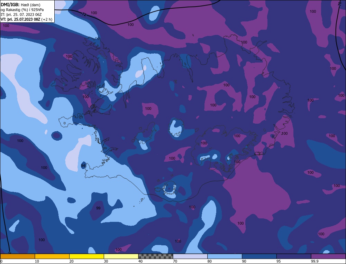The image size is (346, 264).
Task: Click the dark orange 0–10 legend swatch
Action: tap(17, 256)
